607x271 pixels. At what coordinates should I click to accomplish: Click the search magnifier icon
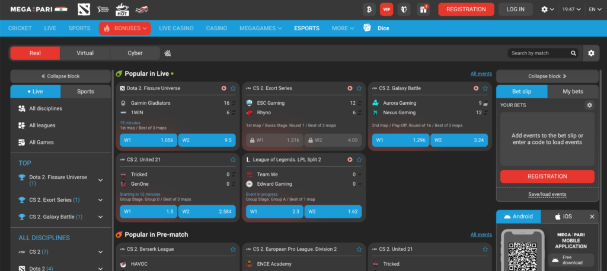573,53
